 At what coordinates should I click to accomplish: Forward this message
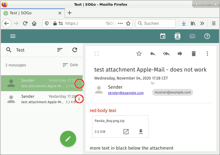(180, 54)
